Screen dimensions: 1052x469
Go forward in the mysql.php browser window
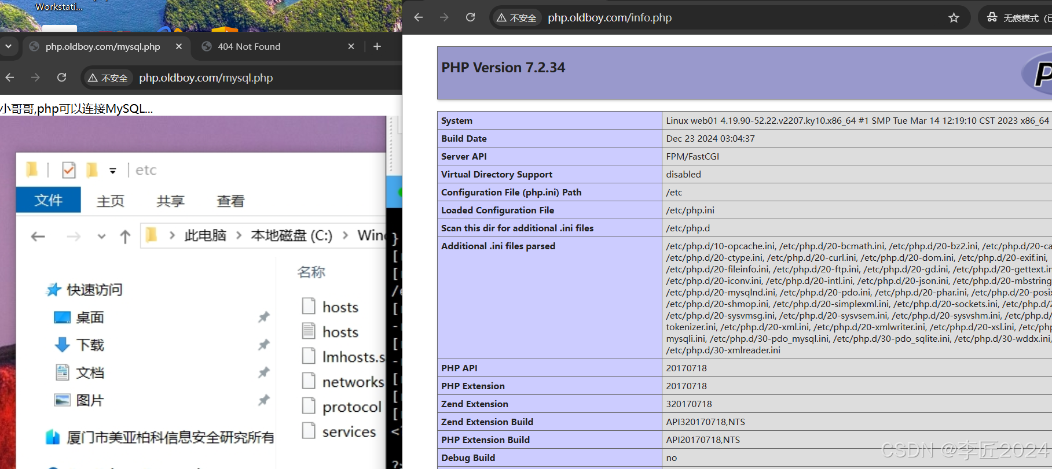(36, 77)
